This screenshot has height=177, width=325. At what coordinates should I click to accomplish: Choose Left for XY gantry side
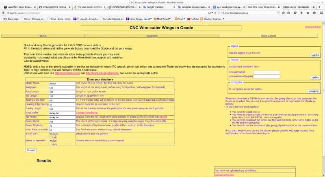pos(51,137)
